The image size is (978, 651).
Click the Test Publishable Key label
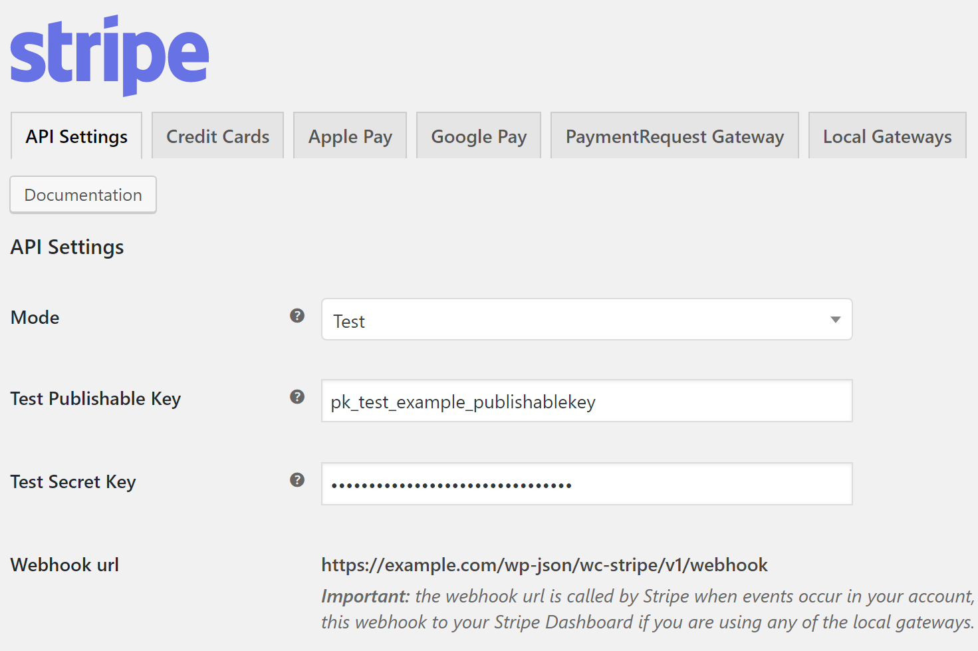click(x=96, y=399)
